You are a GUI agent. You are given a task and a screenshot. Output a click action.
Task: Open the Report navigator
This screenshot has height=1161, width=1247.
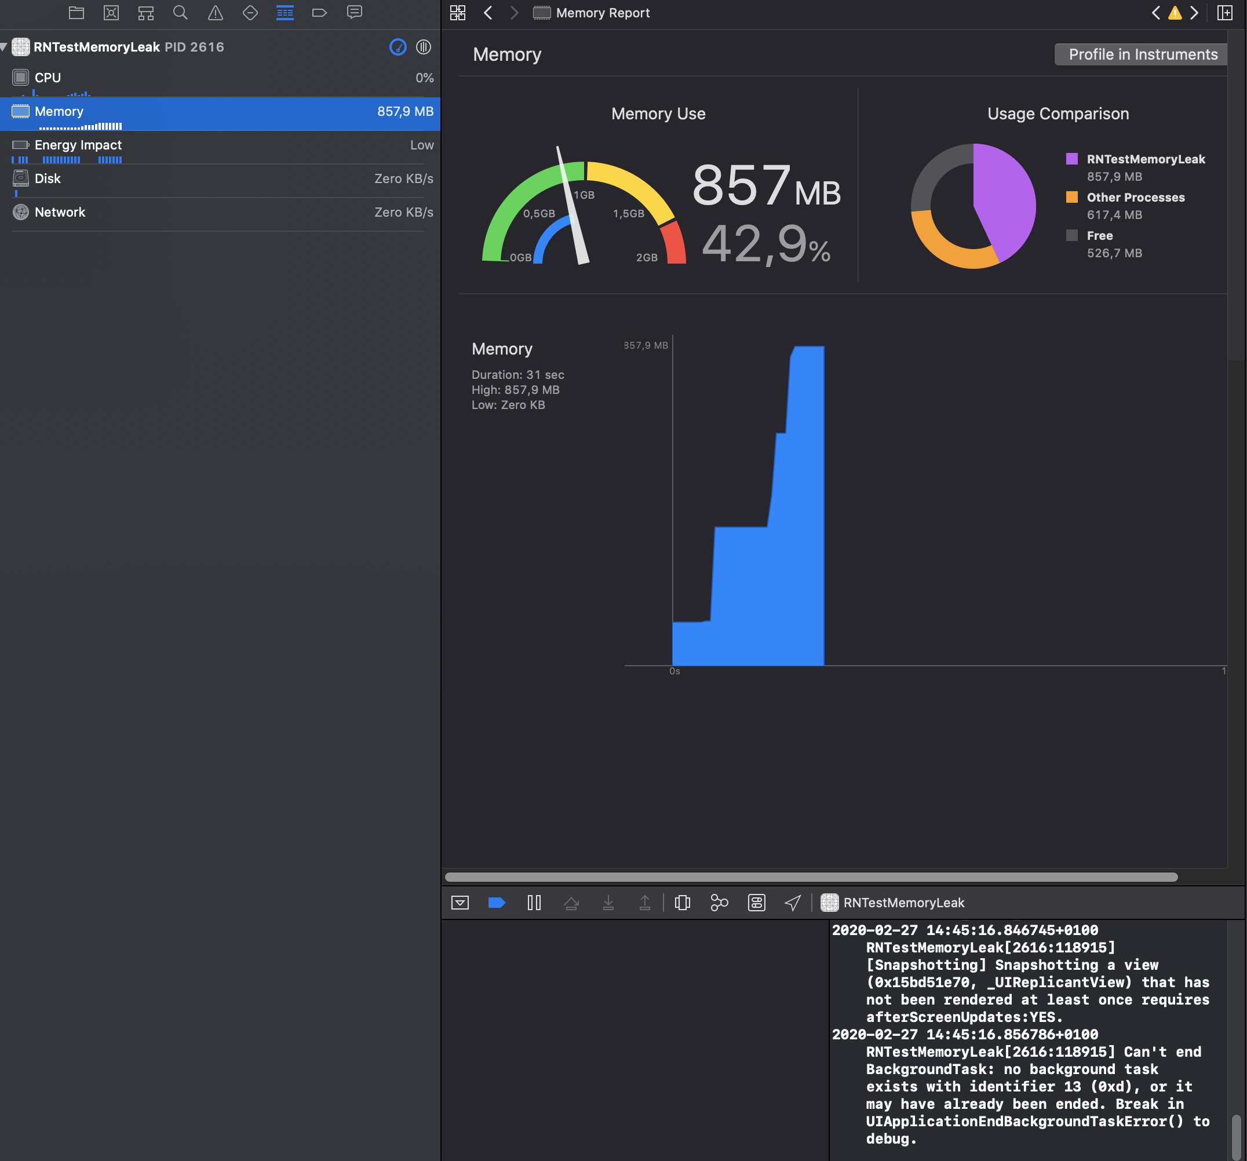(x=355, y=13)
